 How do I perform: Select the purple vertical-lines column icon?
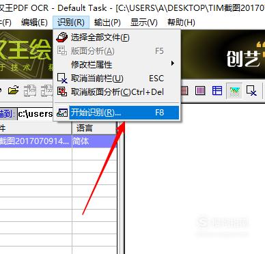point(200,91)
